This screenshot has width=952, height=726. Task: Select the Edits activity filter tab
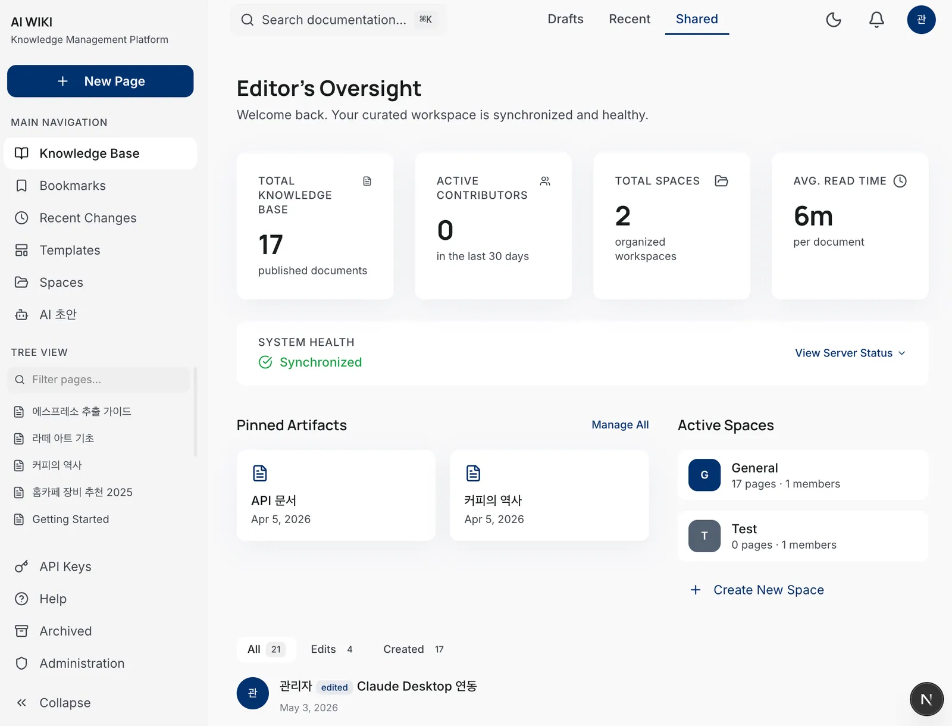tap(331, 649)
